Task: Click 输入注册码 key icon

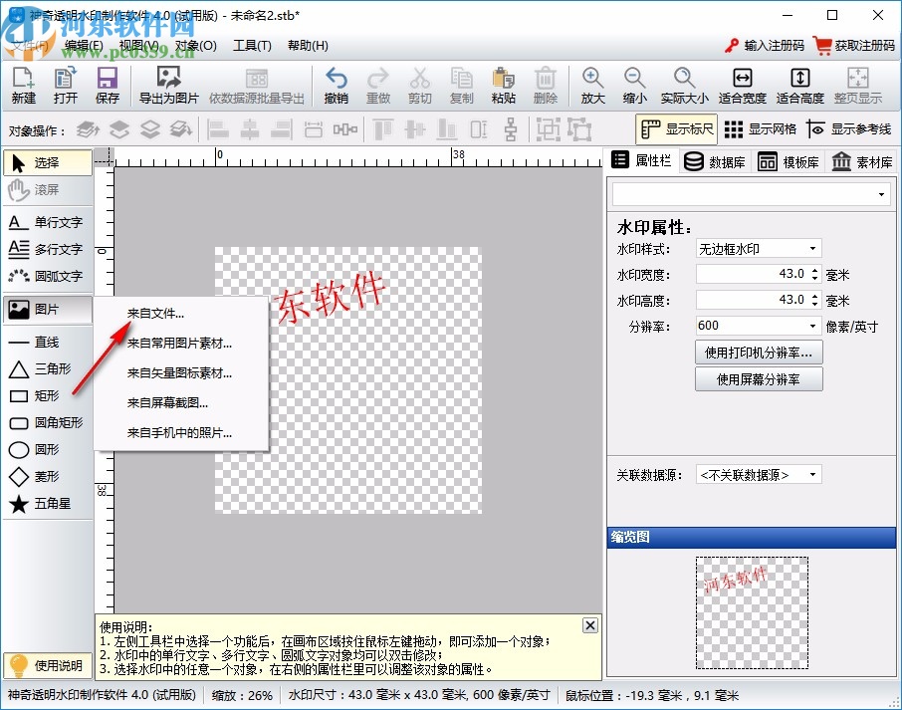Action: pos(764,46)
